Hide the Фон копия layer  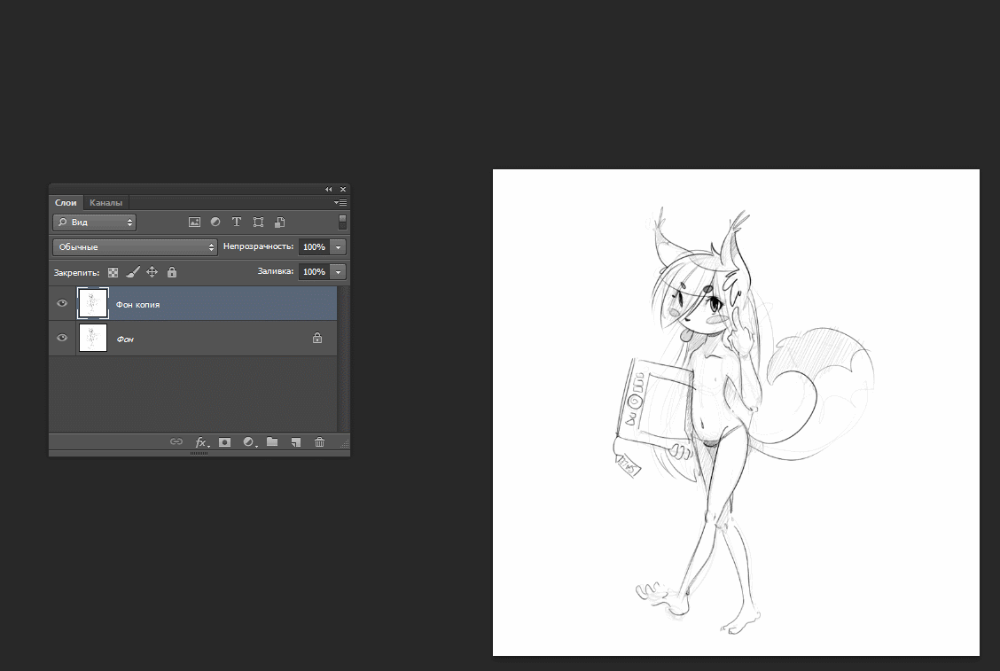coord(62,304)
